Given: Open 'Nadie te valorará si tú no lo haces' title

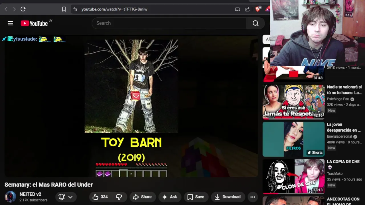Looking at the screenshot, I should tap(344, 90).
